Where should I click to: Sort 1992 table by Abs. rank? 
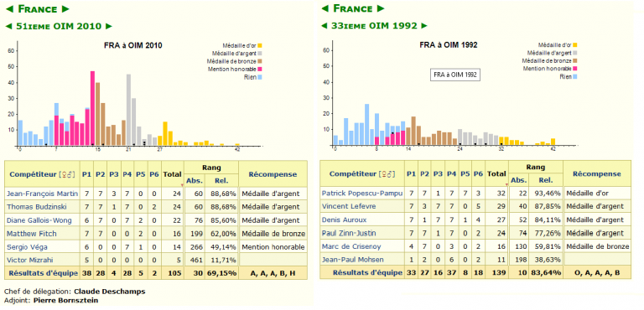pyautogui.click(x=518, y=181)
